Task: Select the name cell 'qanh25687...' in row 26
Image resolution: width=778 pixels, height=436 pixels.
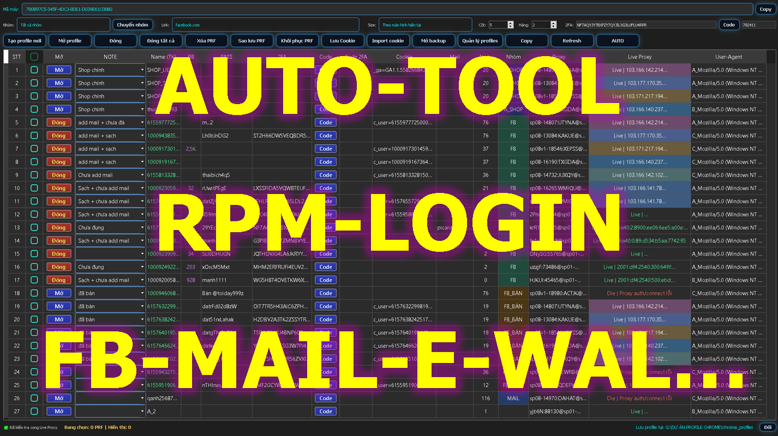Action: click(x=163, y=398)
